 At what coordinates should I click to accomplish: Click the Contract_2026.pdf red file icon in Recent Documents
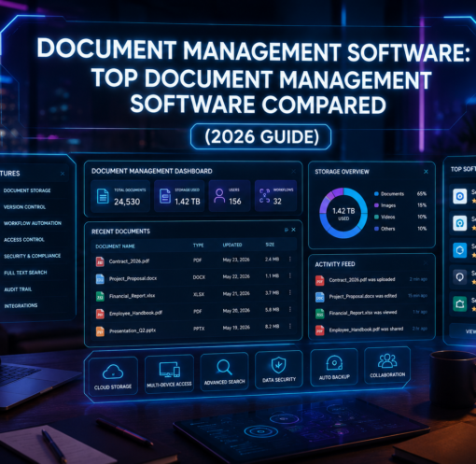pos(100,261)
